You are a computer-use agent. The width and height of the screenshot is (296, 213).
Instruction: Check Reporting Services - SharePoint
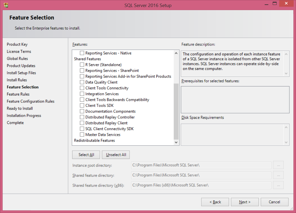pyautogui.click(x=82, y=71)
